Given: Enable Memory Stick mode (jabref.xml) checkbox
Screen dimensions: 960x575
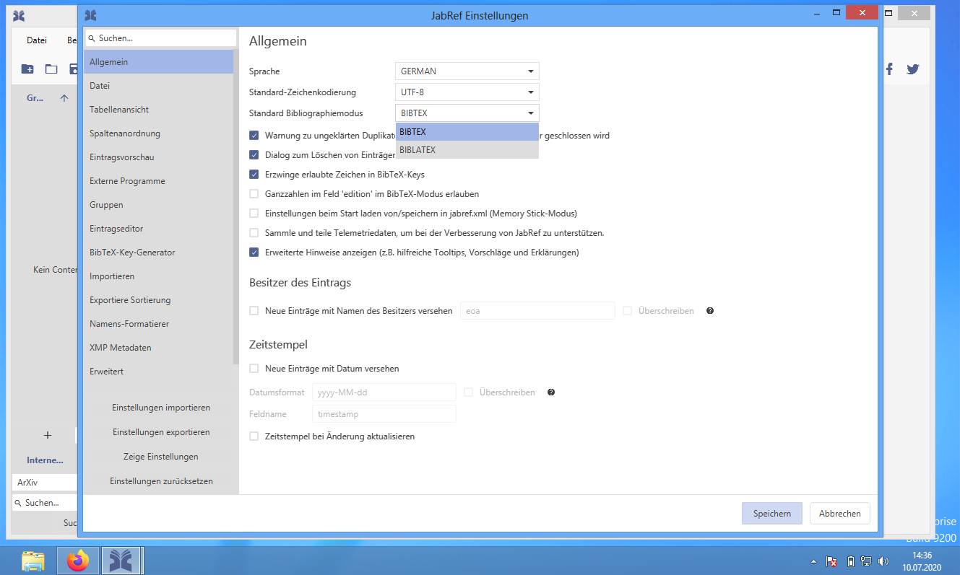Looking at the screenshot, I should click(254, 214).
